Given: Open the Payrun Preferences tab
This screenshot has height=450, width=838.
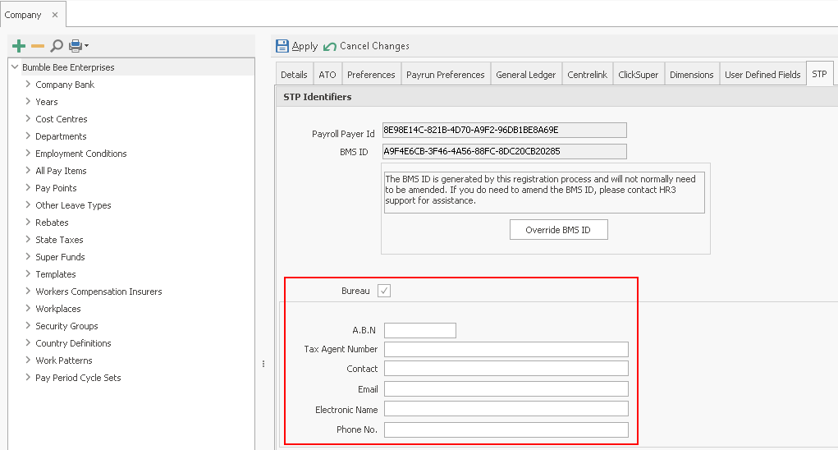Looking at the screenshot, I should point(445,75).
